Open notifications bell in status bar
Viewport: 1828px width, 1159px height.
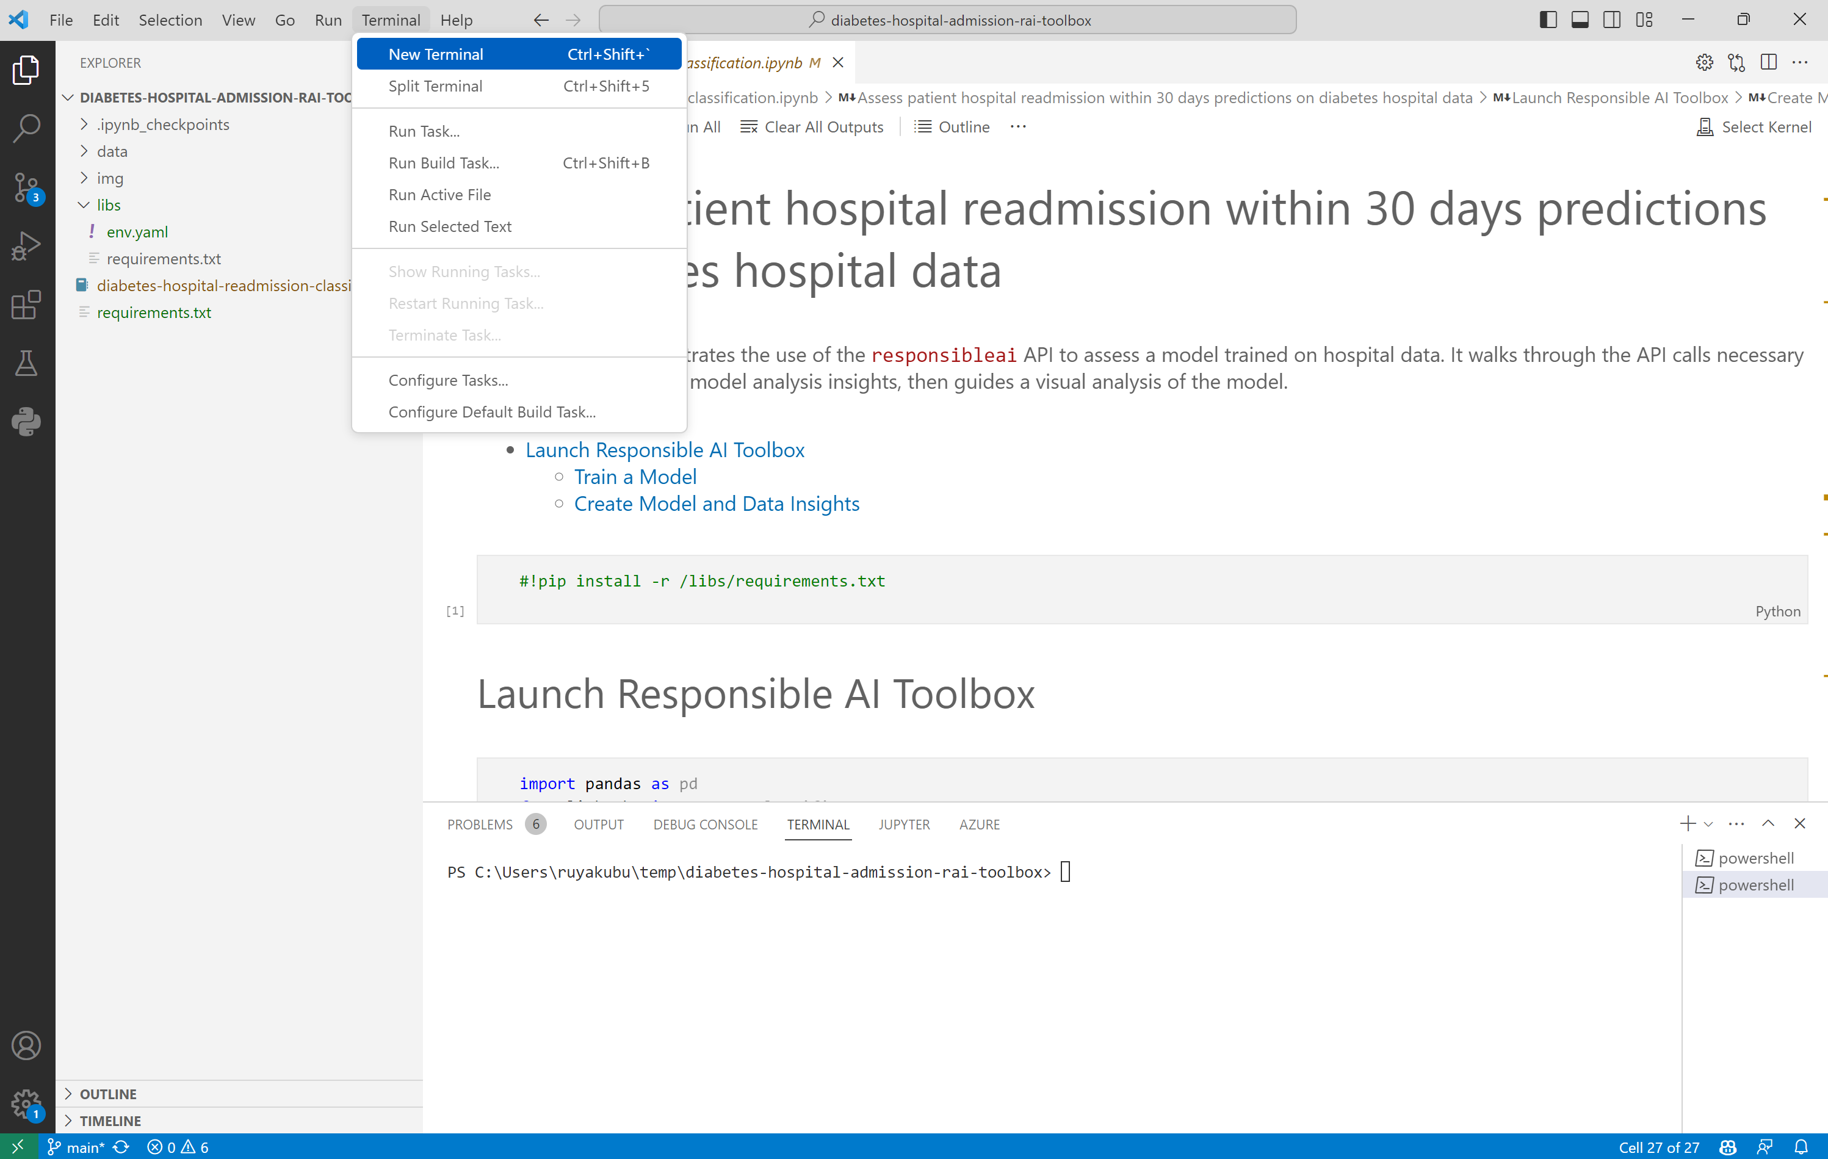(1801, 1147)
